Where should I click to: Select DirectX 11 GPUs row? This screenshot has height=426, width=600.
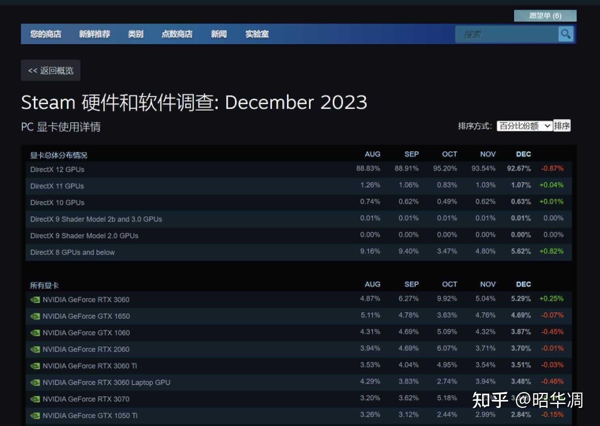(x=298, y=186)
